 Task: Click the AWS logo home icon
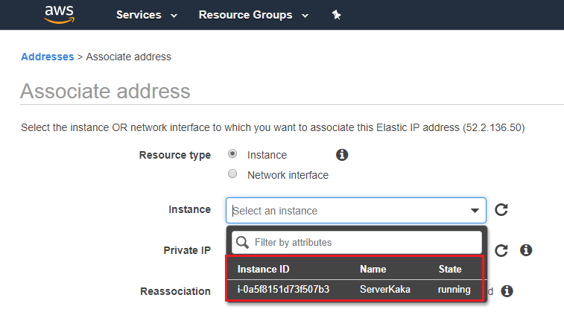[60, 14]
